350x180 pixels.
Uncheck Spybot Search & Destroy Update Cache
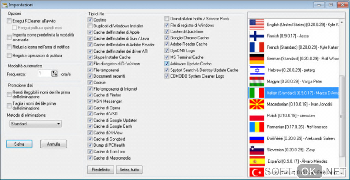[x=167, y=70]
